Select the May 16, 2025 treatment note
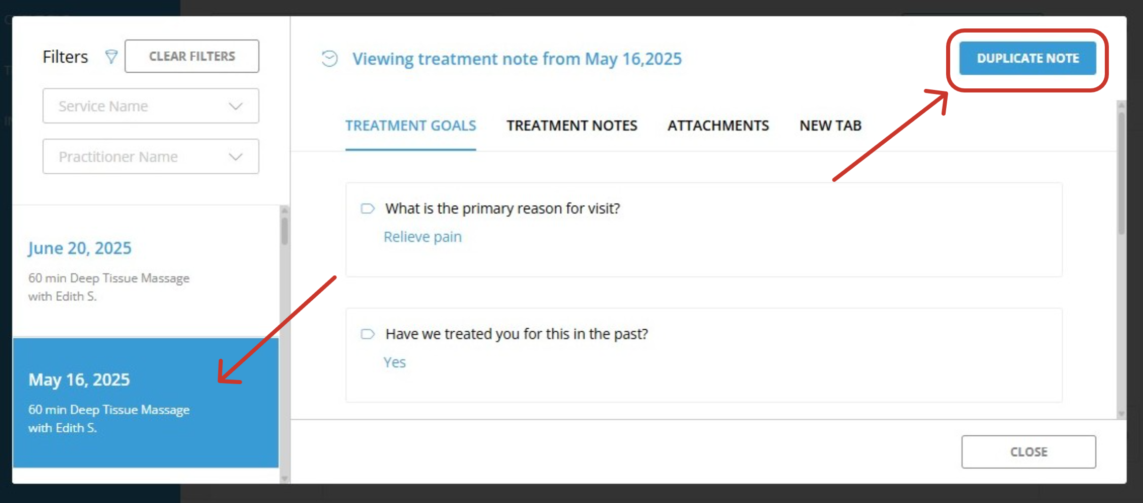This screenshot has width=1143, height=503. (x=145, y=403)
